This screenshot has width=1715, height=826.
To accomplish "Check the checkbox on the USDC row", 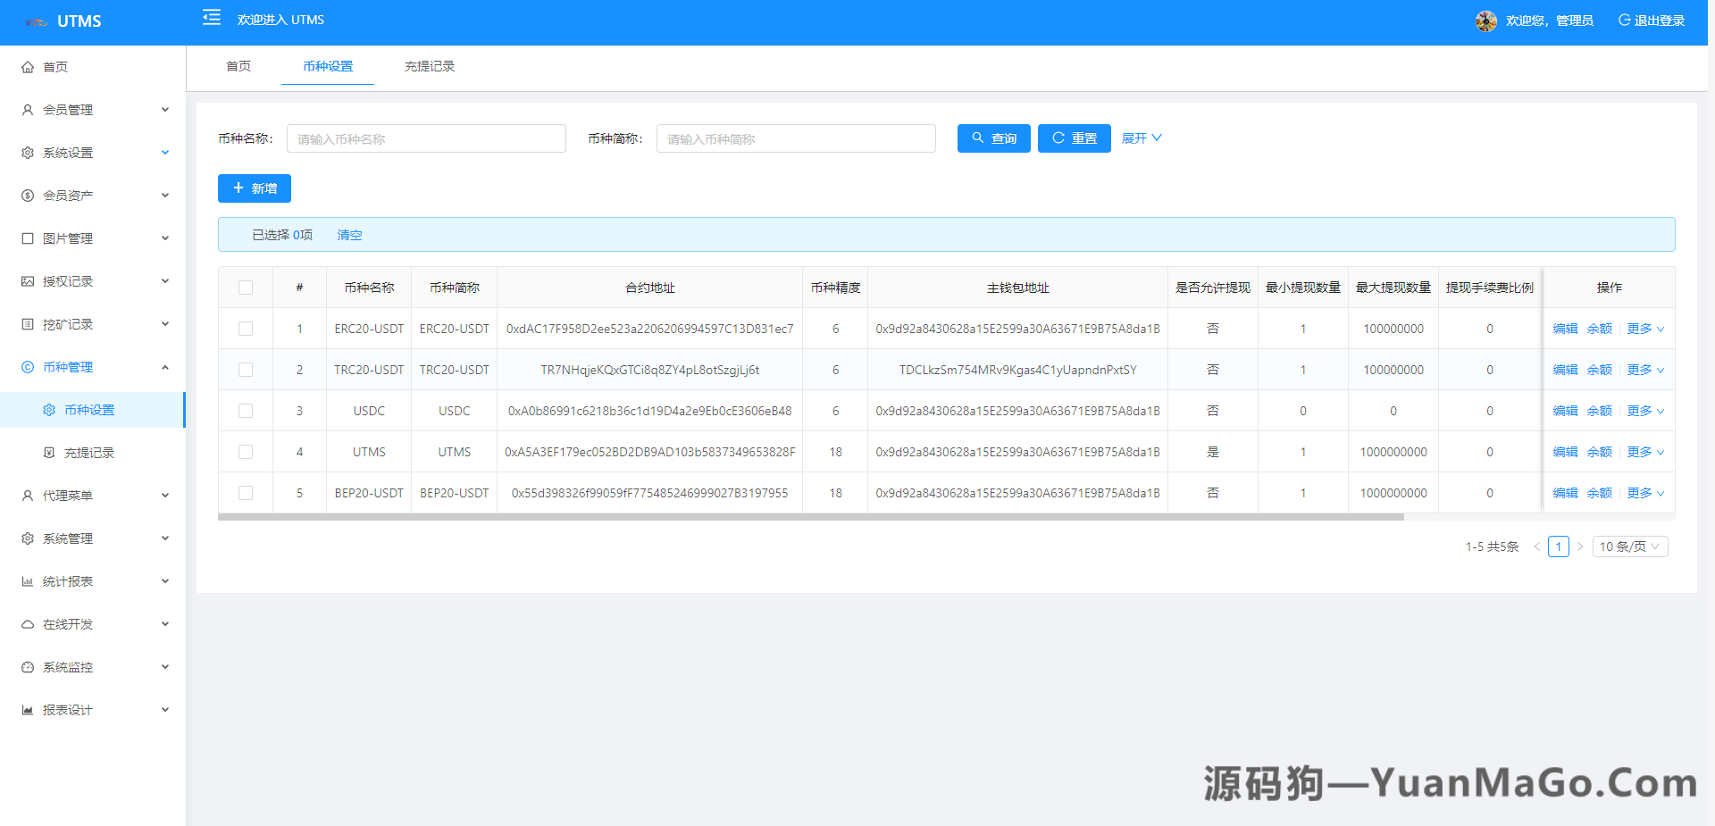I will click(246, 410).
